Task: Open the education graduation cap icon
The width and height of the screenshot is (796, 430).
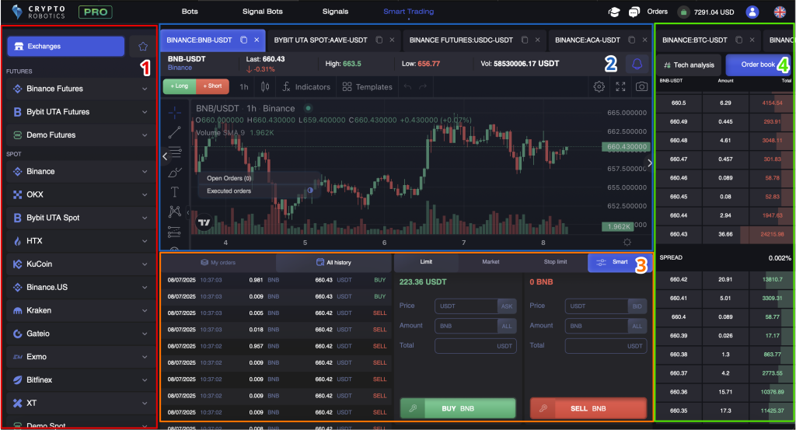Action: [614, 12]
